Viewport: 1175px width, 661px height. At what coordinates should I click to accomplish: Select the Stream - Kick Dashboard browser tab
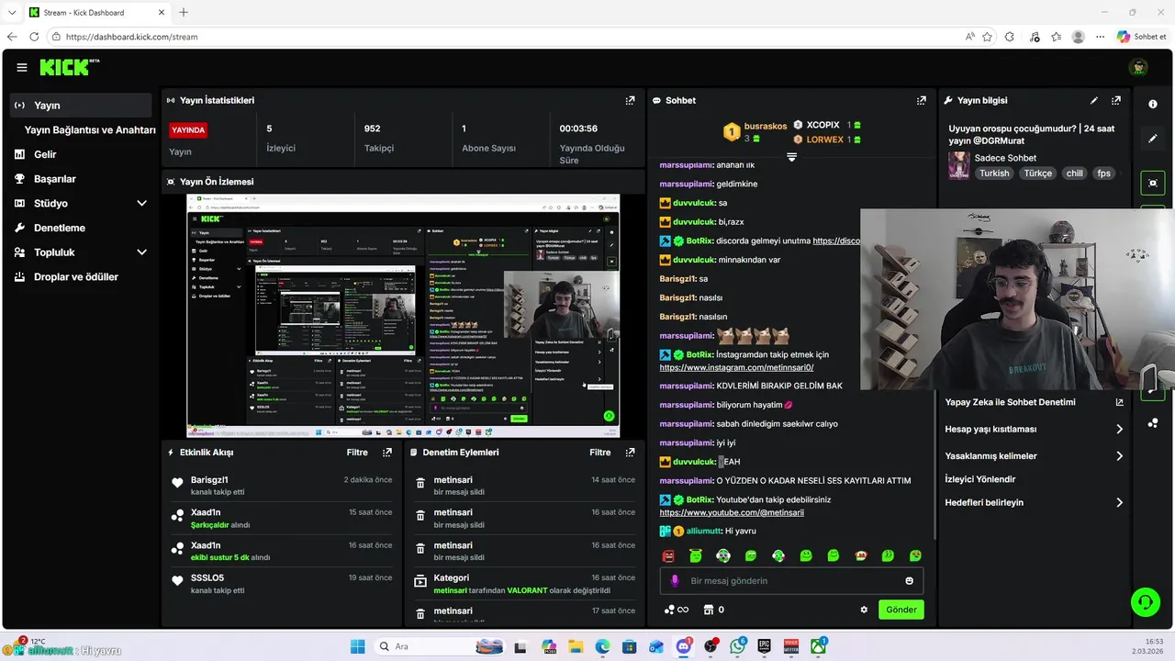pos(96,12)
